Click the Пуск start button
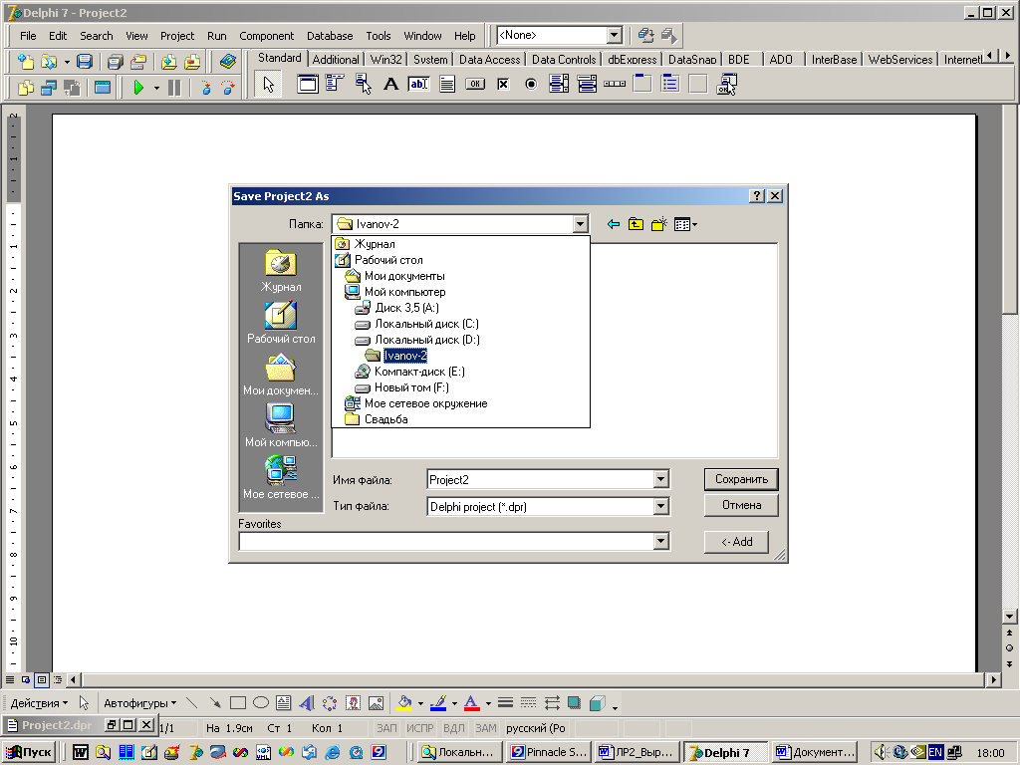 [29, 752]
